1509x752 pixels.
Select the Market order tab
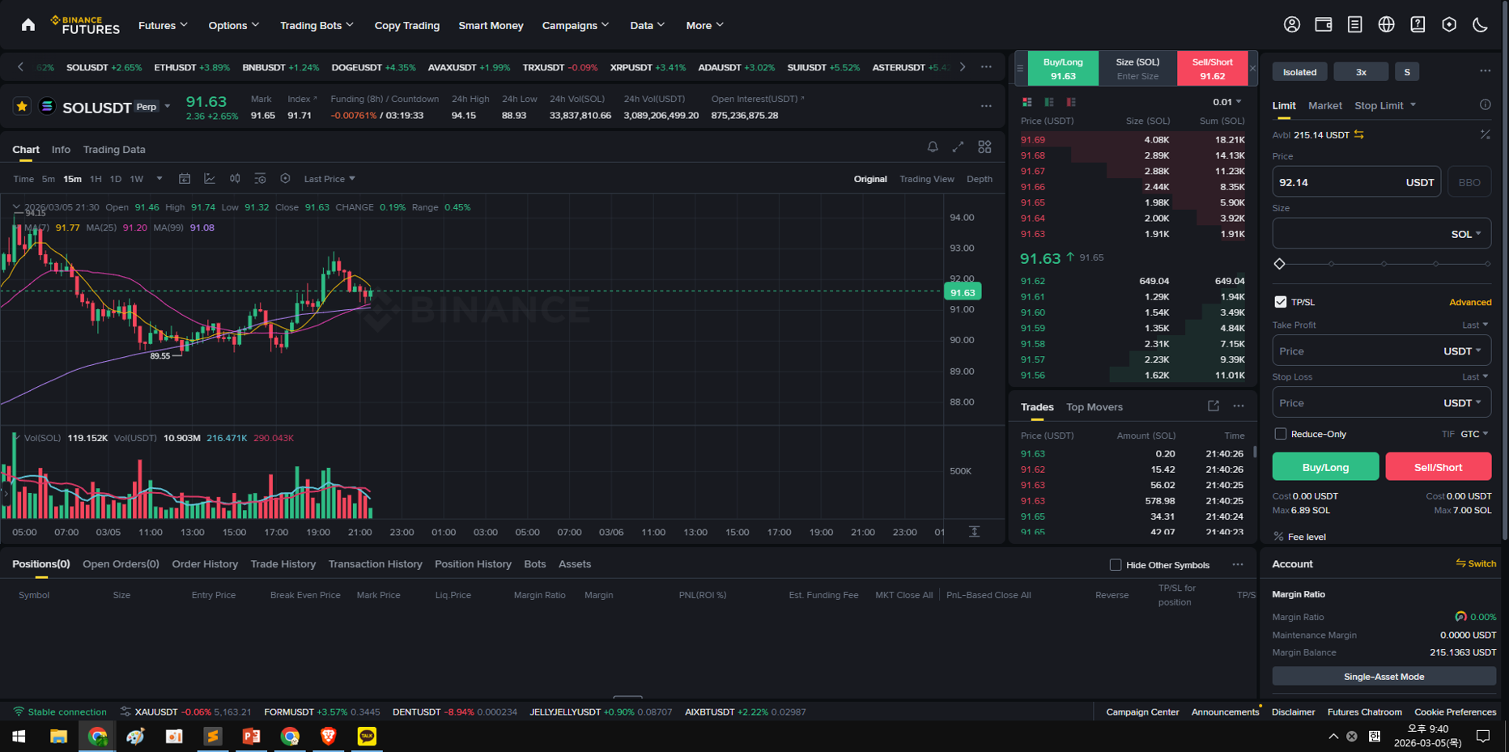pyautogui.click(x=1325, y=105)
